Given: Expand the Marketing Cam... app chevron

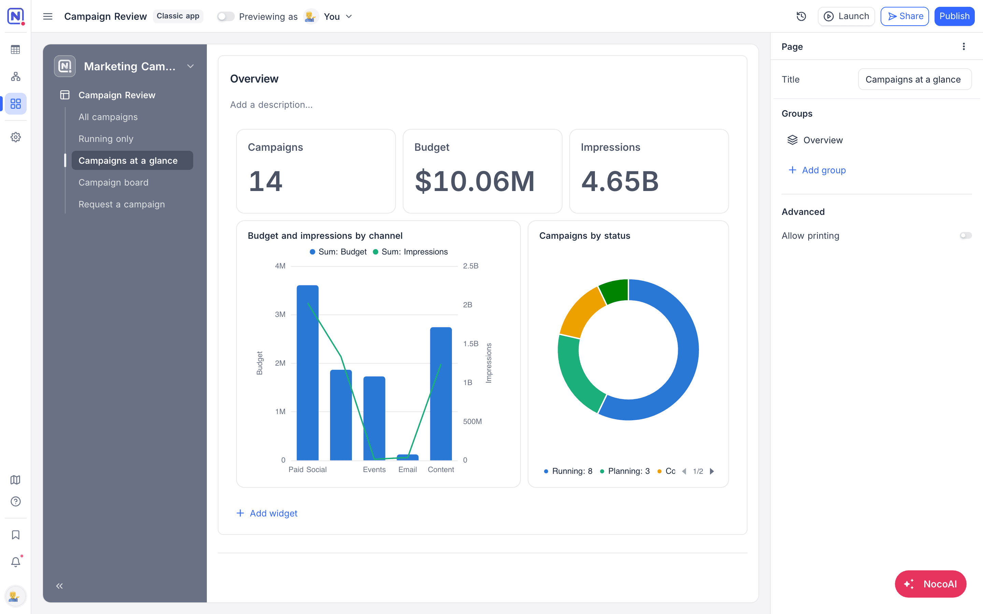Looking at the screenshot, I should click(190, 66).
